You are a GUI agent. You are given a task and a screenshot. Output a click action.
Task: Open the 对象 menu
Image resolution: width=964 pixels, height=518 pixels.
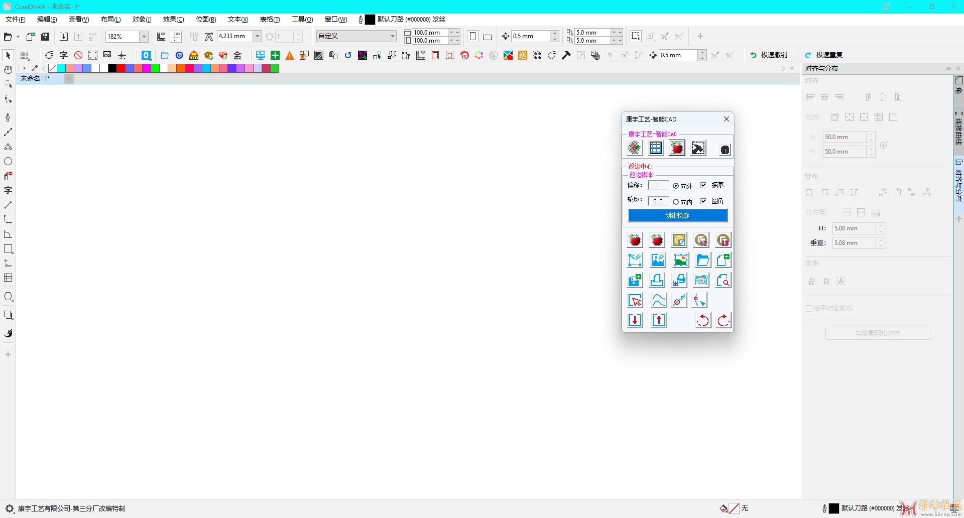coord(142,19)
